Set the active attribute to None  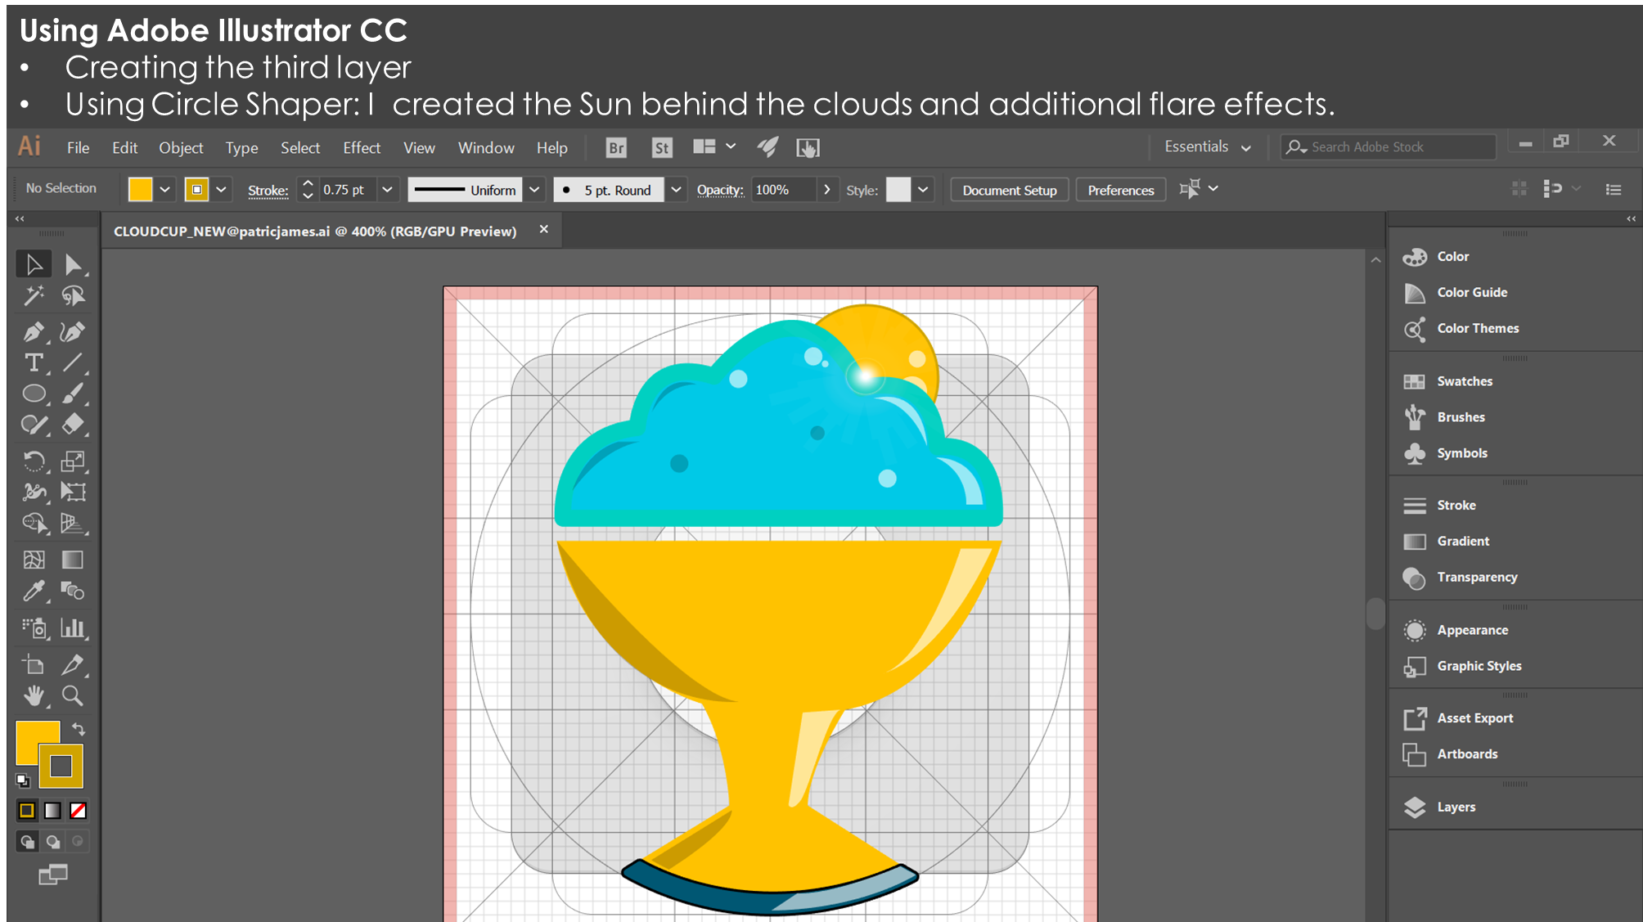click(79, 810)
